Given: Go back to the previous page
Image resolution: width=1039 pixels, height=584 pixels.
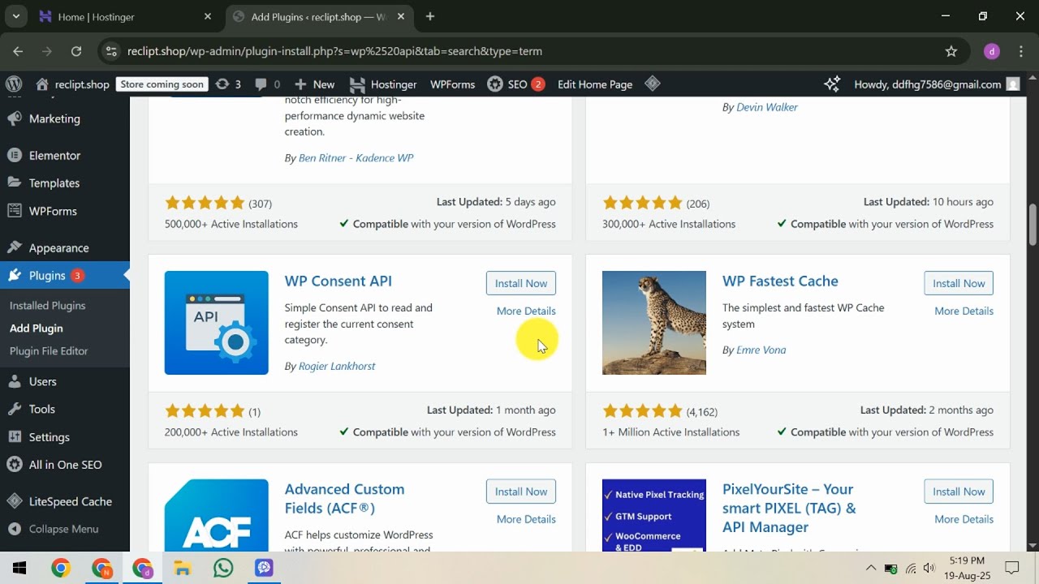Looking at the screenshot, I should (x=18, y=51).
